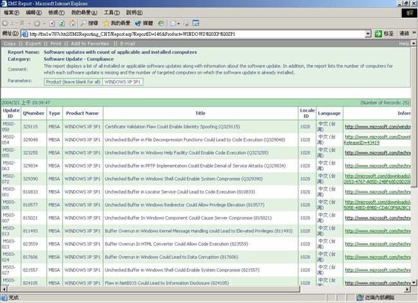Image resolution: width=418 pixels, height=303 pixels.
Task: Click the Product Name column header
Action: tap(82, 113)
